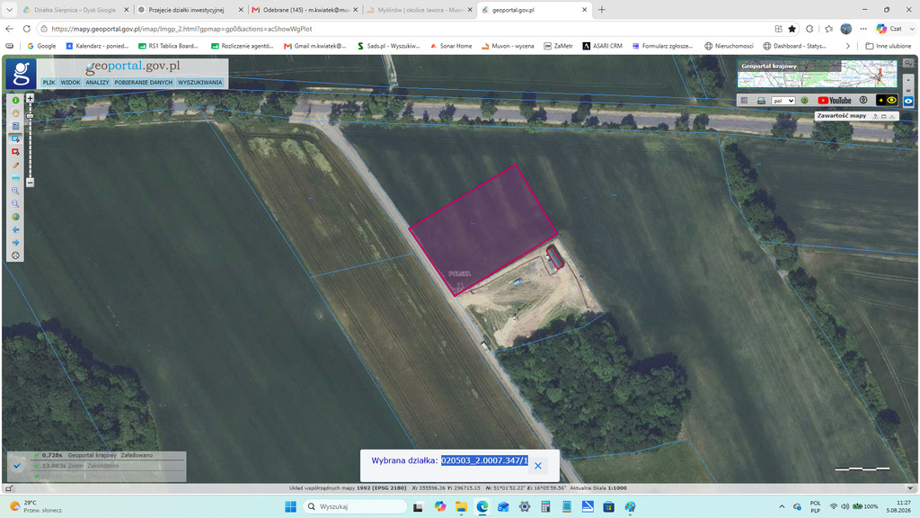Go to previous map view arrow
Image resolution: width=920 pixels, height=518 pixels.
point(16,229)
